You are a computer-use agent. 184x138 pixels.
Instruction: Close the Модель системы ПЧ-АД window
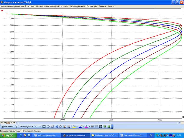(x=182, y=2)
